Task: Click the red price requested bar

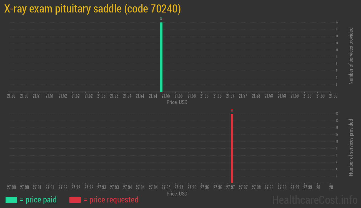Action: click(x=232, y=148)
